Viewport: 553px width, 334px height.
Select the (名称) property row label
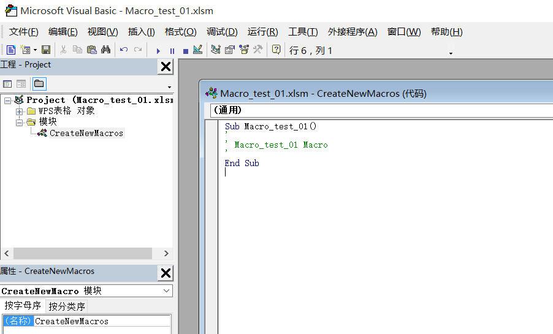pos(18,321)
